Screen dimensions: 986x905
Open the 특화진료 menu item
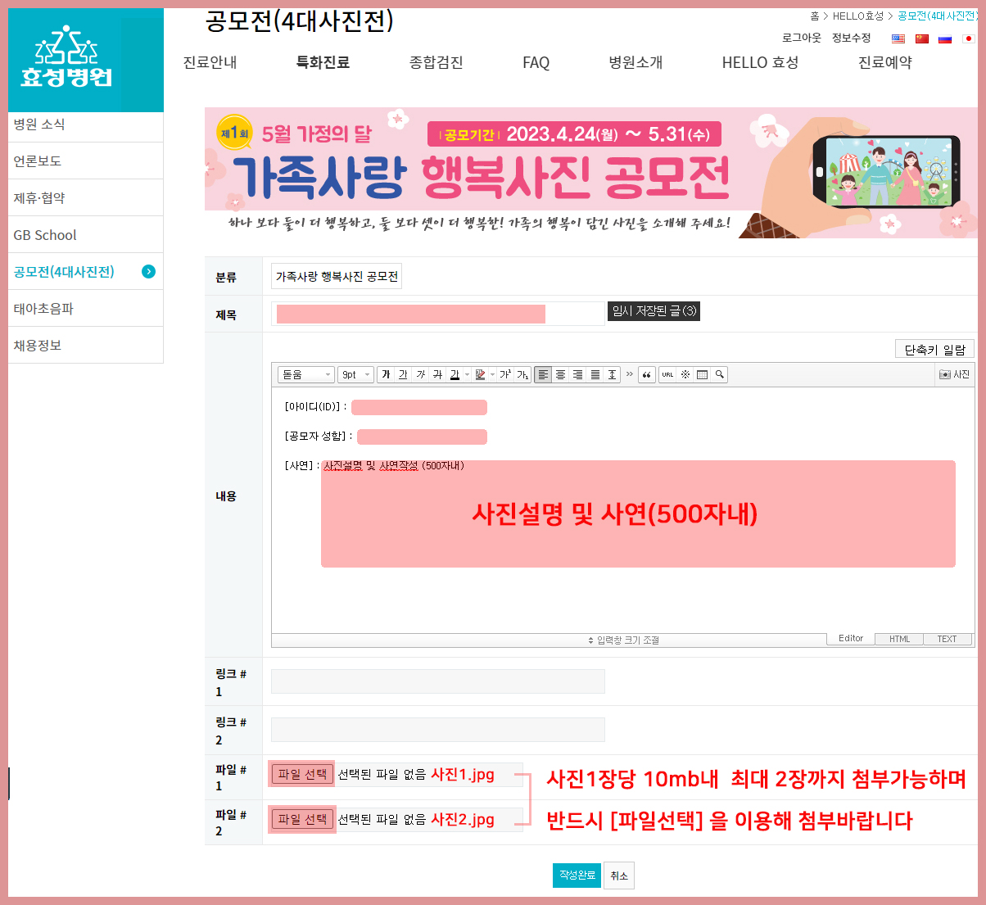coord(323,62)
